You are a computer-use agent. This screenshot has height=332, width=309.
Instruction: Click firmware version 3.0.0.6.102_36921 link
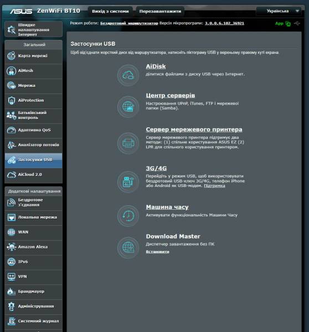tap(224, 23)
